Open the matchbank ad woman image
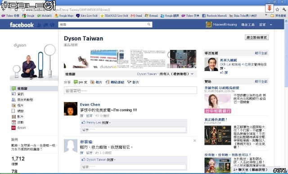This screenshot has width=288, height=174. click(x=218, y=103)
